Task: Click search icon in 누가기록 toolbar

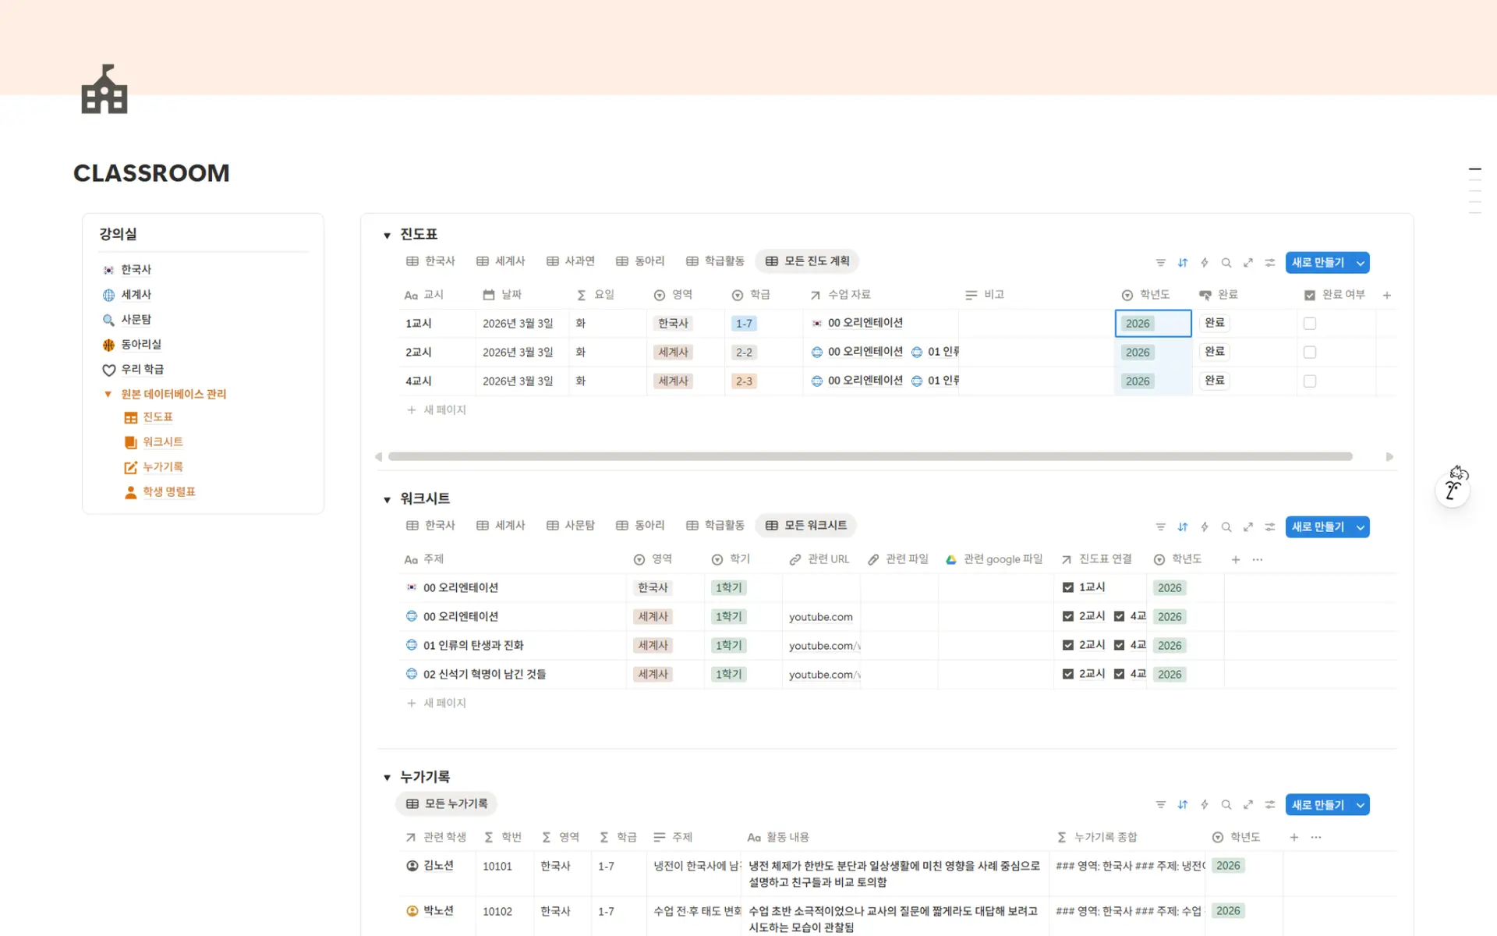Action: [1226, 805]
